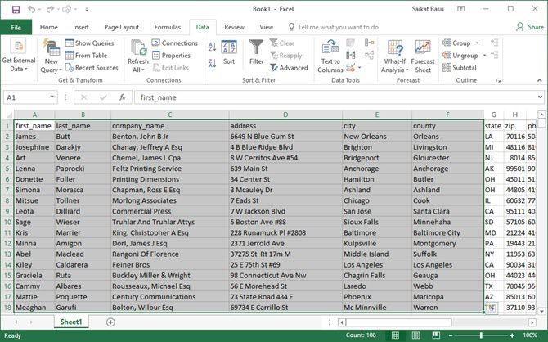This screenshot has width=548, height=342.
Task: Click Advanced filter option
Action: coord(289,67)
